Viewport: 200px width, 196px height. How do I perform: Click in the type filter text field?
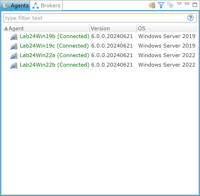pyautogui.click(x=95, y=18)
